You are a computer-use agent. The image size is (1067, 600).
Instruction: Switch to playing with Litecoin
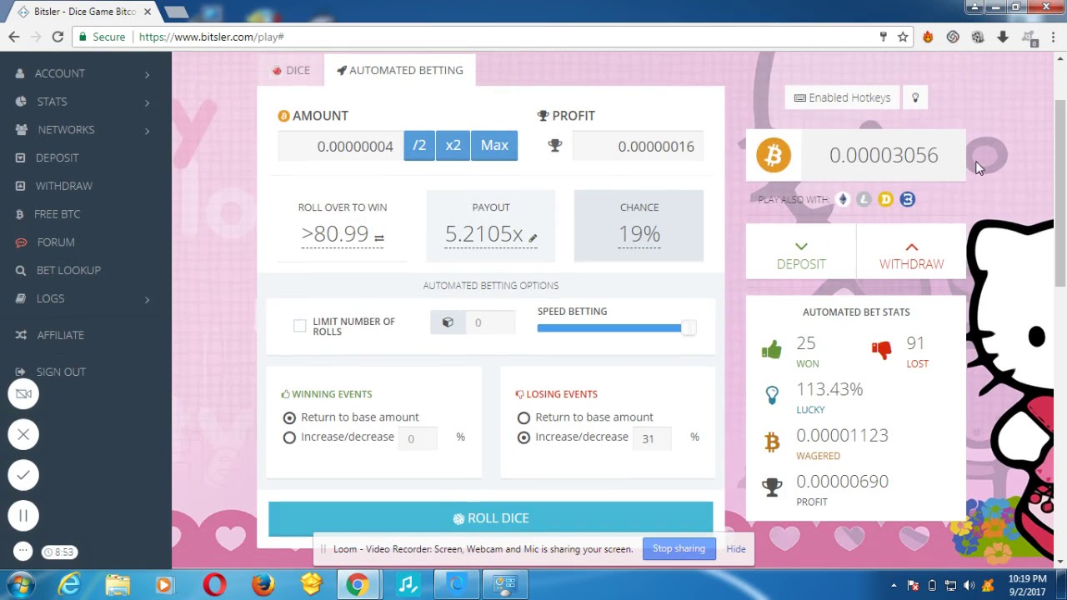coord(864,199)
